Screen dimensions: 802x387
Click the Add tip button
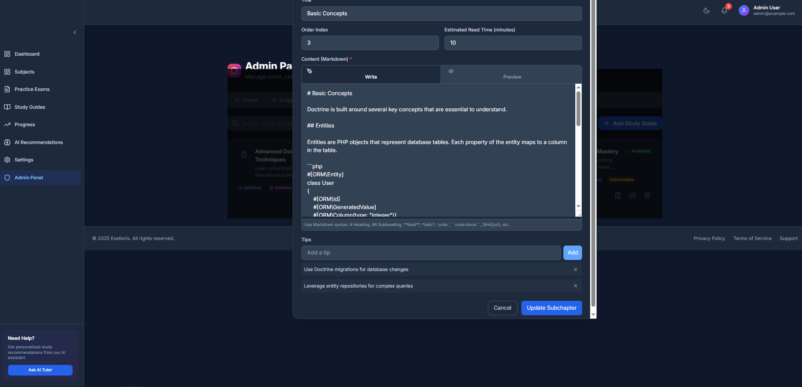click(573, 253)
